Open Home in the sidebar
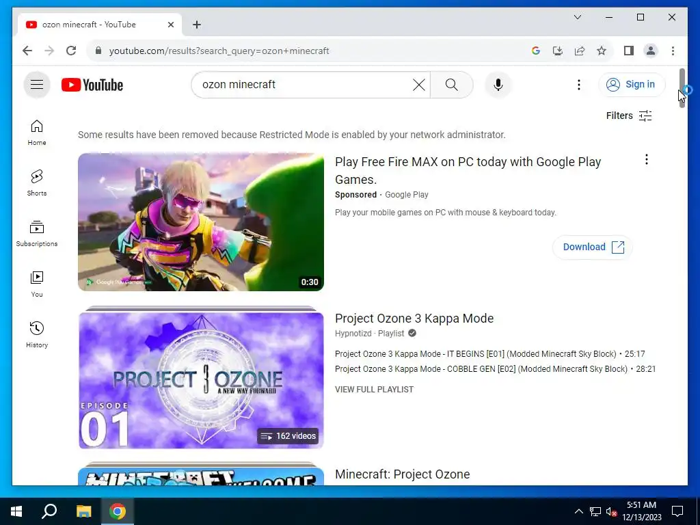 [37, 133]
